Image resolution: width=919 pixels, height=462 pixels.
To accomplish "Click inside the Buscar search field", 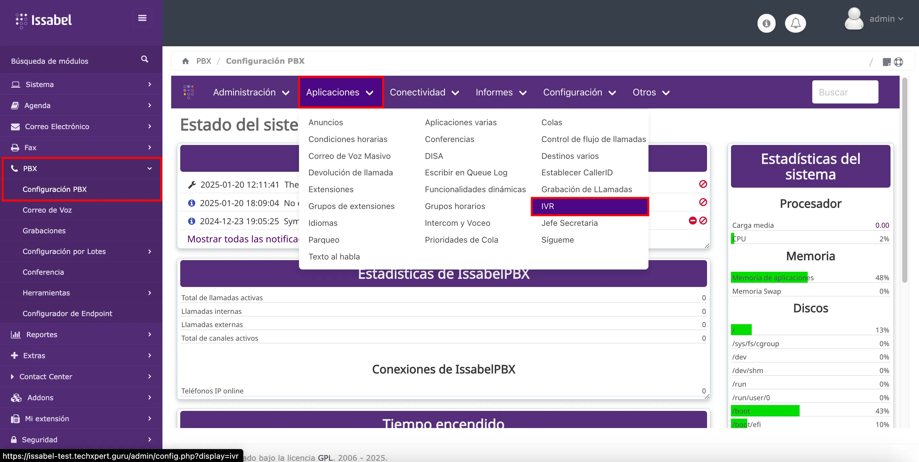I will (845, 92).
